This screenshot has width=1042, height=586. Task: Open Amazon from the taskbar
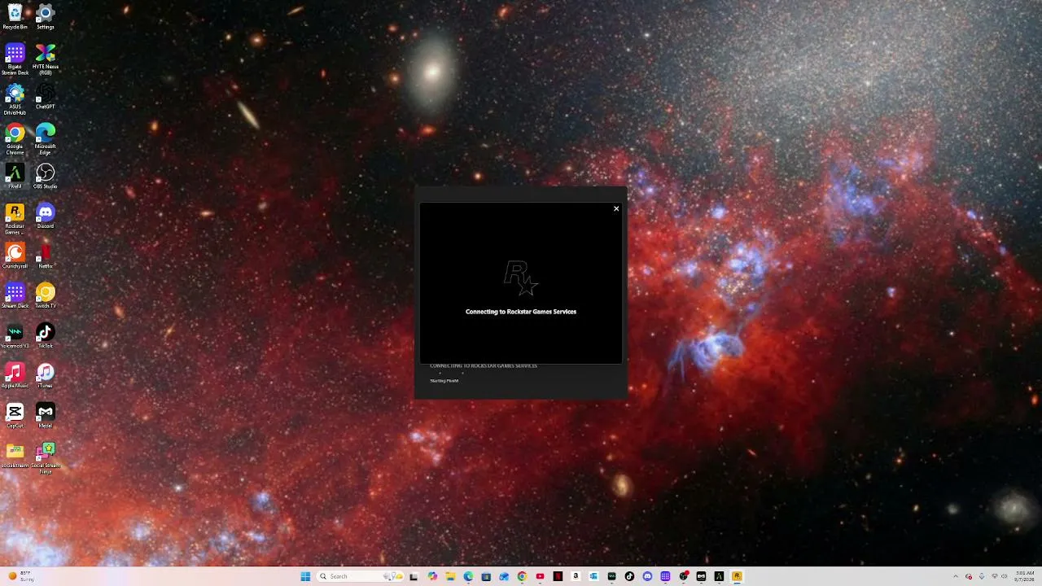(x=576, y=576)
